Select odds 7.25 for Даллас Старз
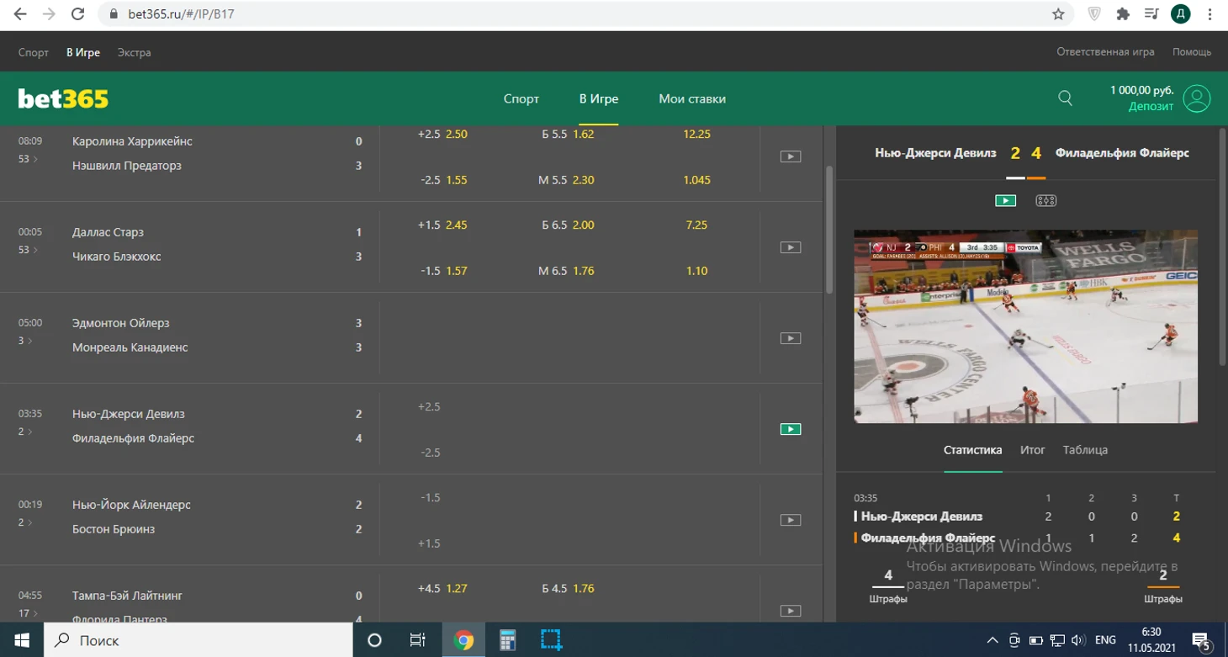The height and width of the screenshot is (657, 1228). pos(696,225)
